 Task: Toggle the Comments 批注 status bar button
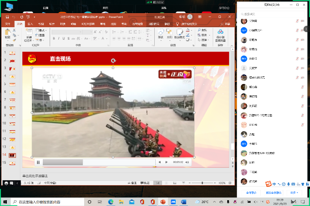(x=145, y=183)
